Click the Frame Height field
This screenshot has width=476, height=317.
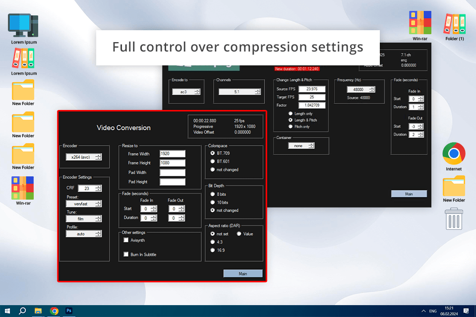pyautogui.click(x=173, y=163)
